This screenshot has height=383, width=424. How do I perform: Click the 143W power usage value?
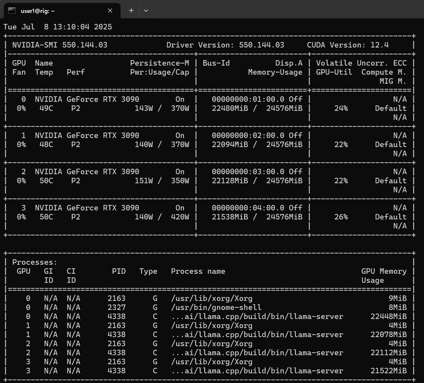(x=144, y=109)
